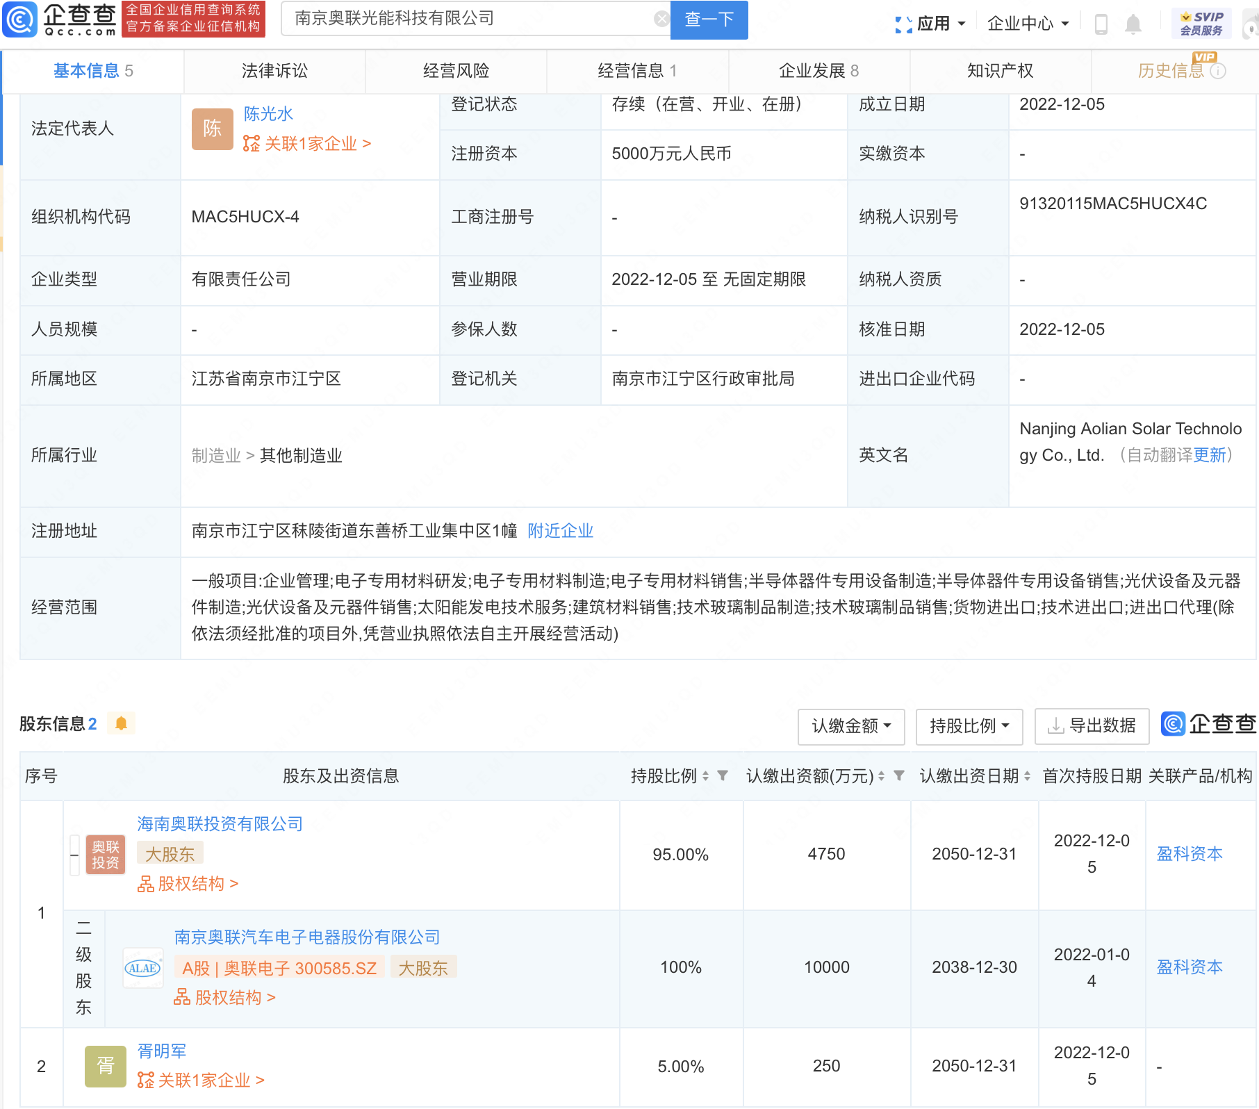1259x1109 pixels.
Task: Click the related-enterprise icon beside 陈光水
Action: click(x=251, y=144)
